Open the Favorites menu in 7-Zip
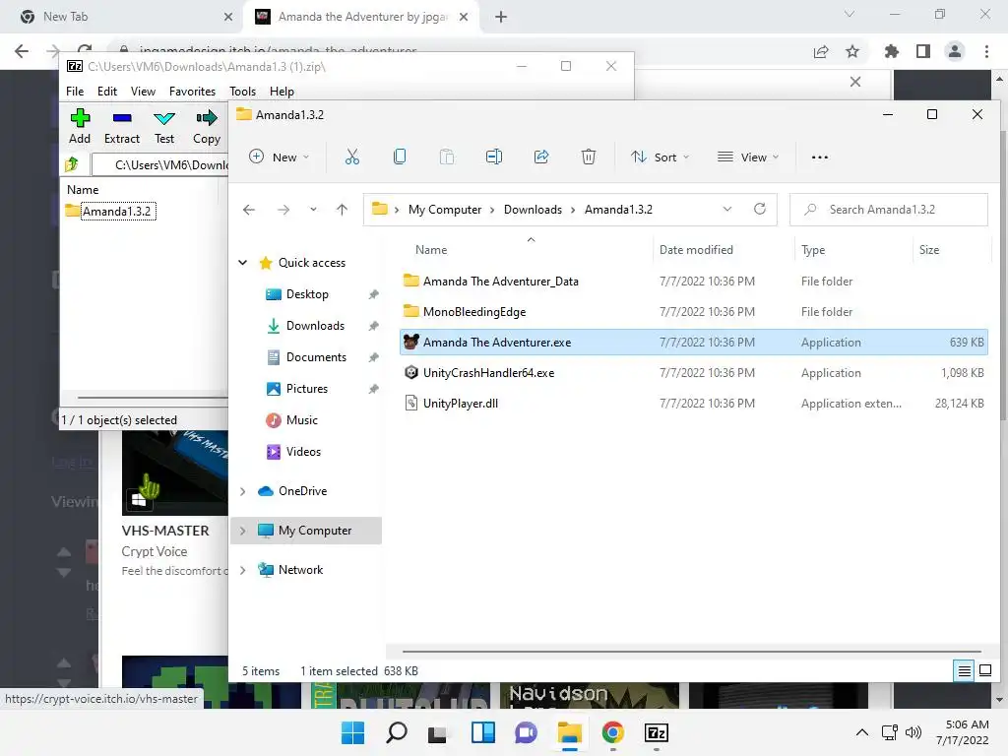The image size is (1008, 756). [x=192, y=92]
